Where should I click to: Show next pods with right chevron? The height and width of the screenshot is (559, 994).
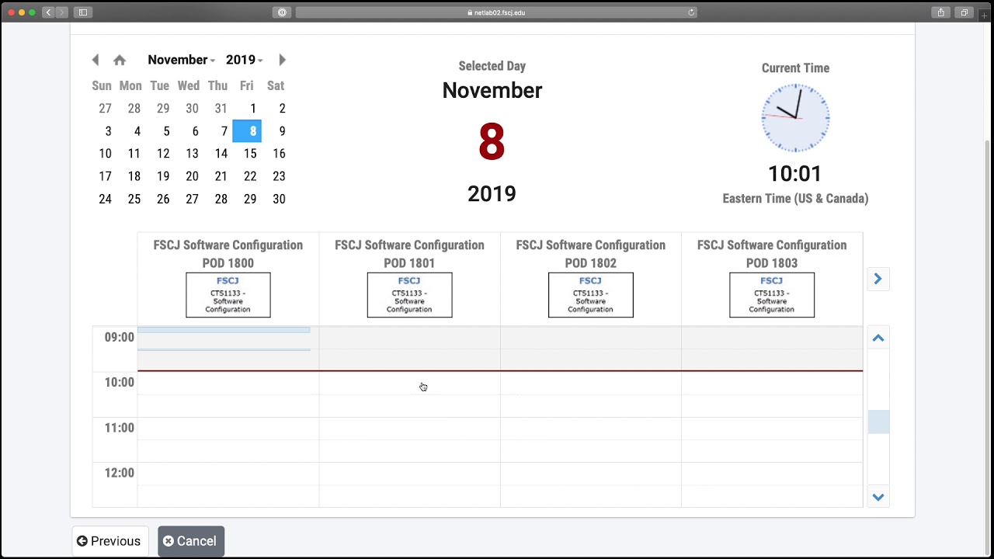pos(878,279)
